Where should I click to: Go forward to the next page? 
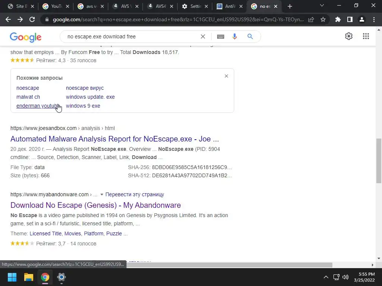(20, 19)
